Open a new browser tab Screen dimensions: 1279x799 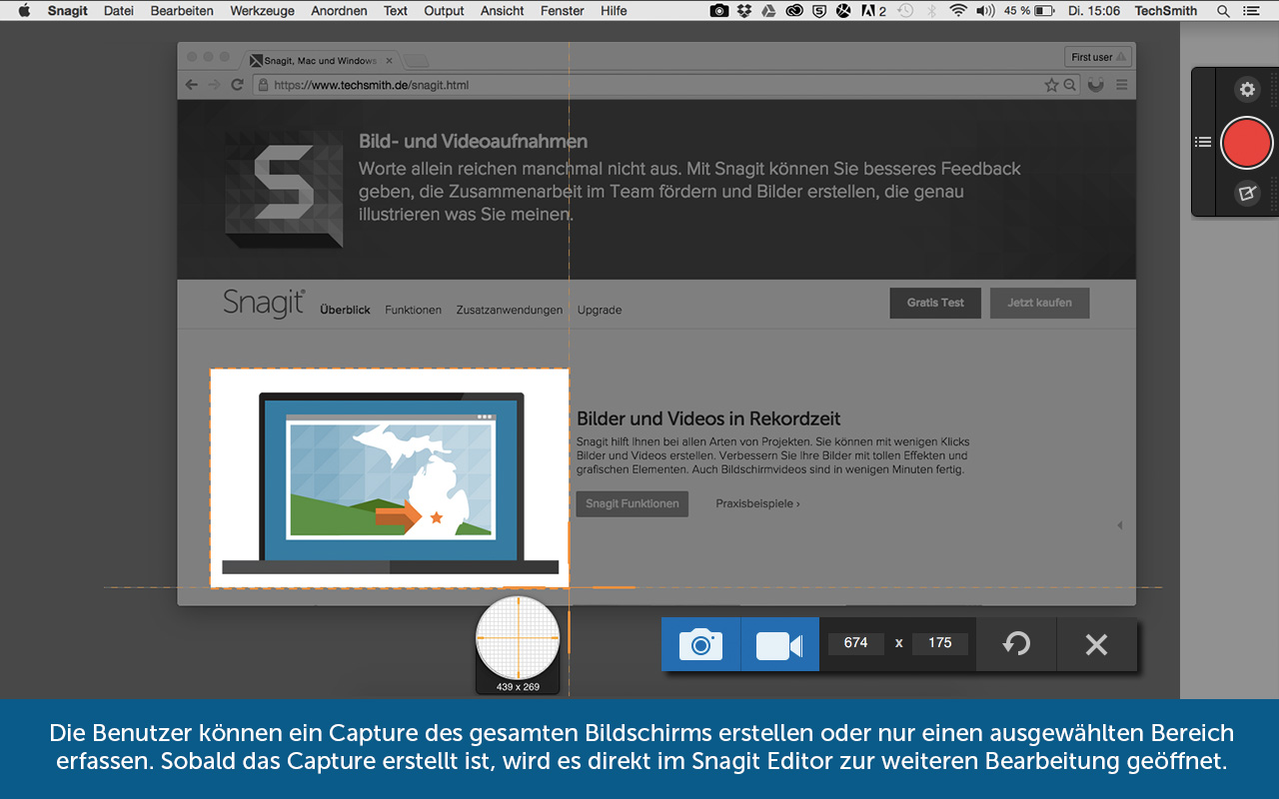pyautogui.click(x=418, y=61)
